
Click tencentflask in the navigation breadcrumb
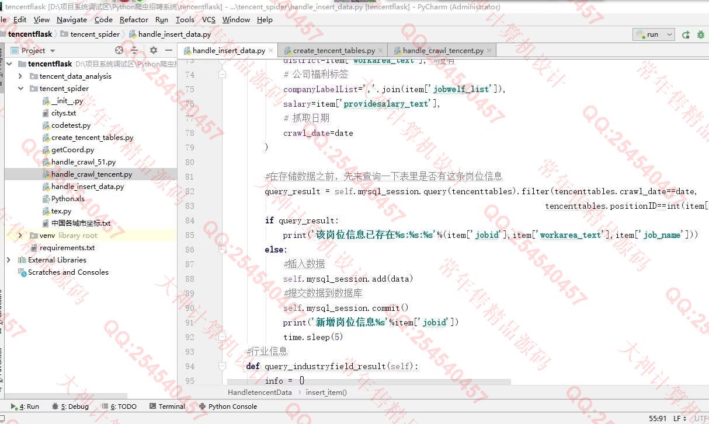pos(30,34)
